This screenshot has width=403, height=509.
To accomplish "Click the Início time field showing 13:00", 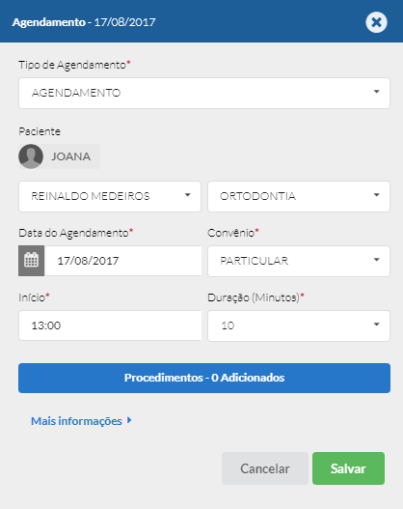I will point(110,325).
